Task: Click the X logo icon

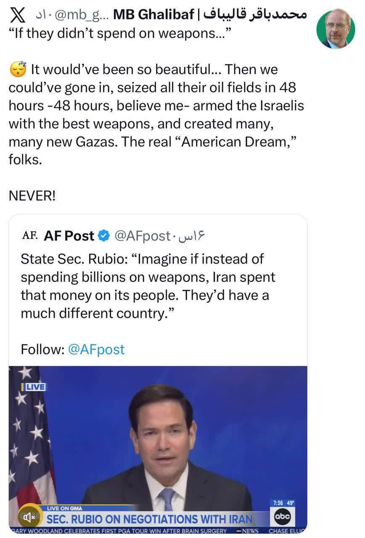Action: [17, 16]
